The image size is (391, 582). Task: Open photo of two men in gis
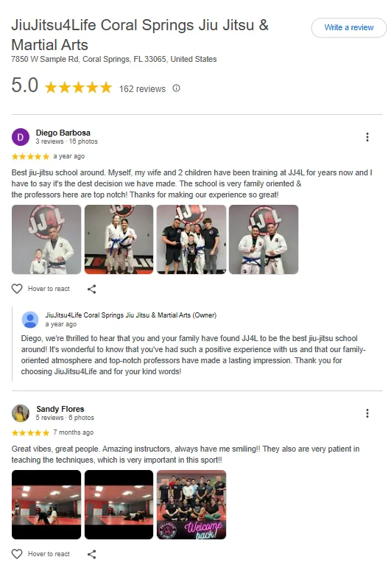pyautogui.click(x=264, y=239)
